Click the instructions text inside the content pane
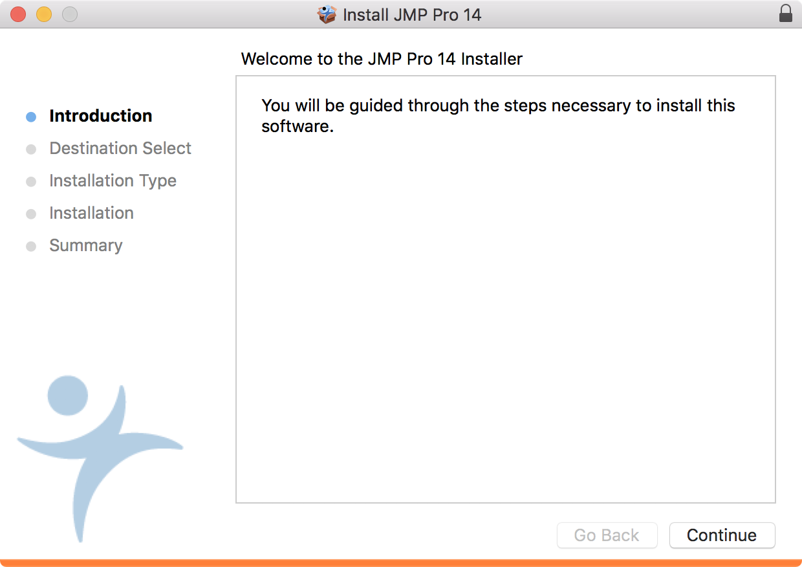The image size is (802, 567). tap(498, 115)
